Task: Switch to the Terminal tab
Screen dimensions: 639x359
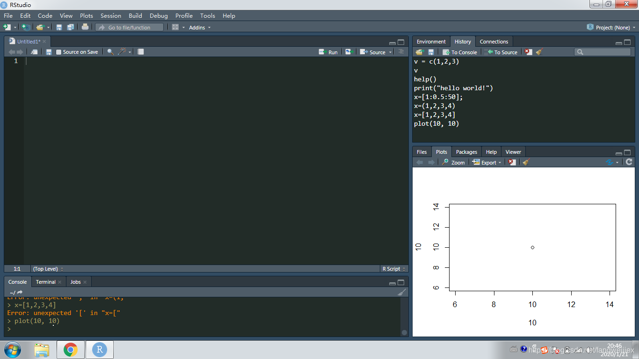Action: [46, 282]
